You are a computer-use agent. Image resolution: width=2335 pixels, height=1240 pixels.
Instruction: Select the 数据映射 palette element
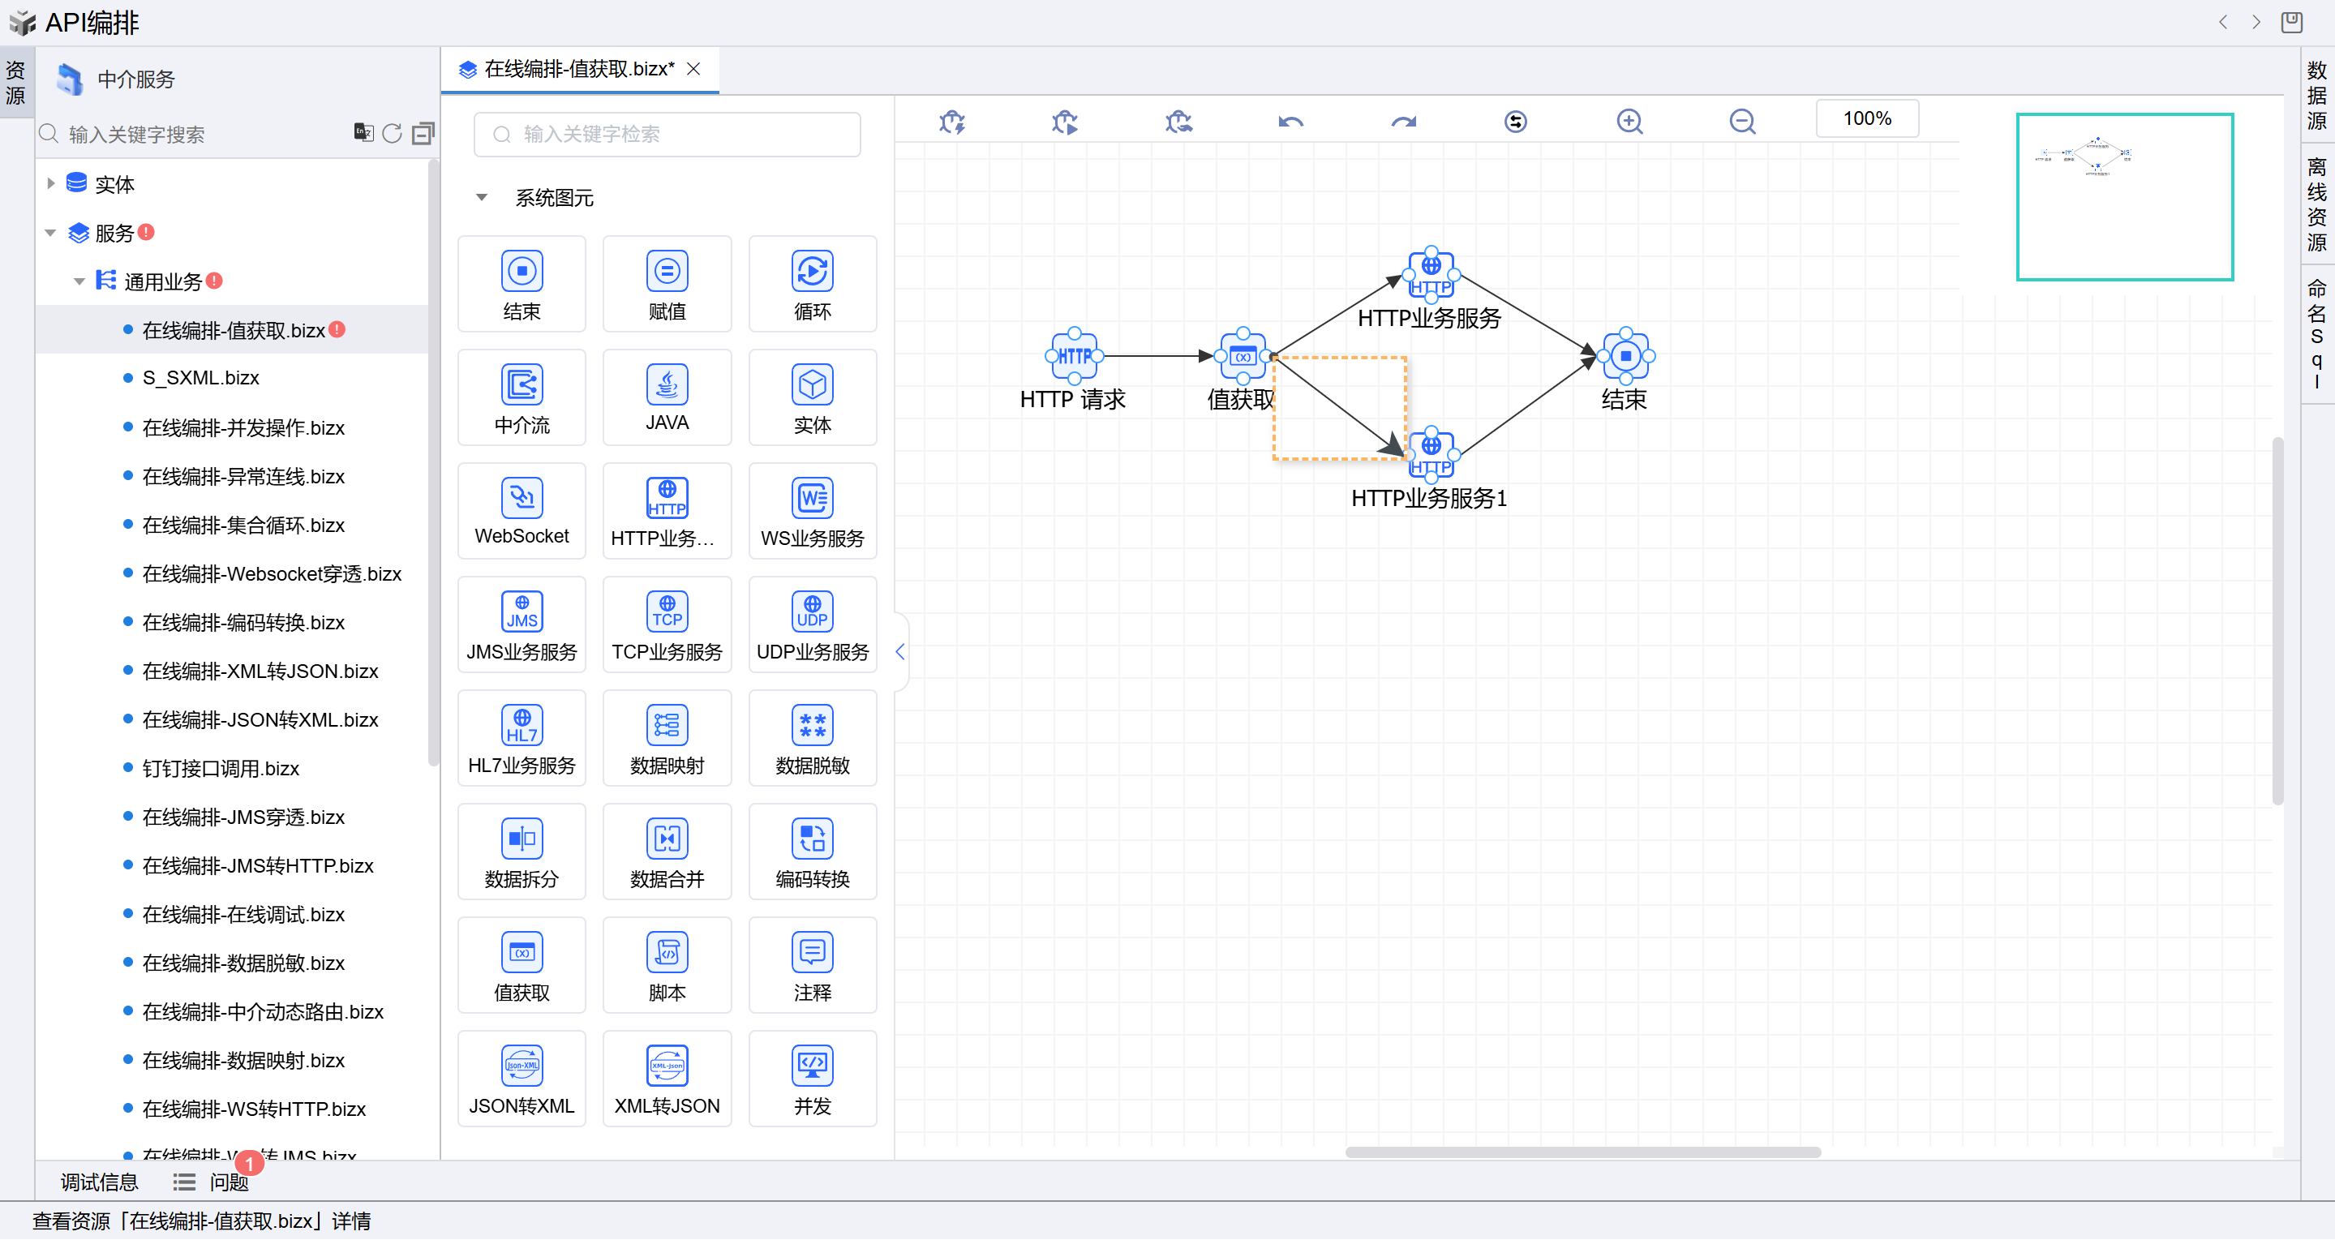pos(666,738)
